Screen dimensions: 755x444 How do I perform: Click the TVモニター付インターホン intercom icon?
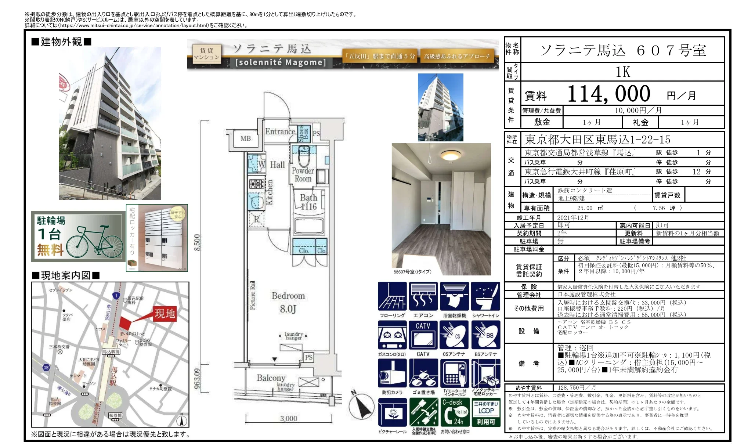[x=454, y=373]
